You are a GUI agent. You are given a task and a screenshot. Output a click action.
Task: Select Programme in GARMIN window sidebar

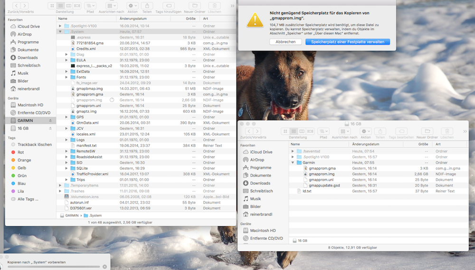coord(28,42)
